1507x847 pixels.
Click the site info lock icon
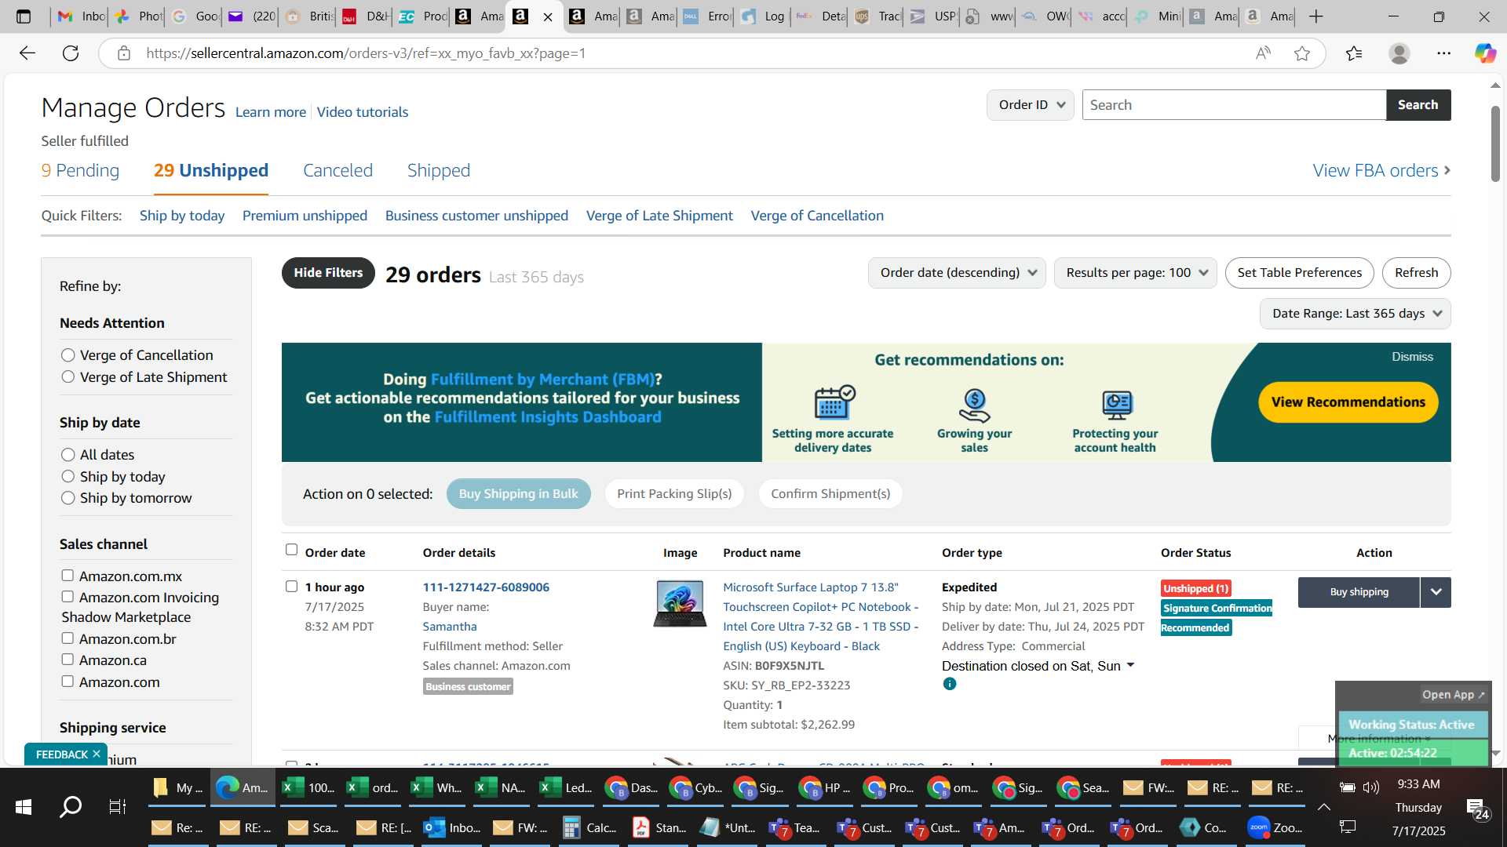tap(123, 53)
